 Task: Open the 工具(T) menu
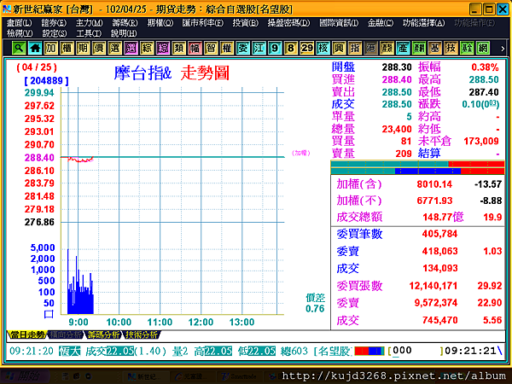[x=89, y=33]
